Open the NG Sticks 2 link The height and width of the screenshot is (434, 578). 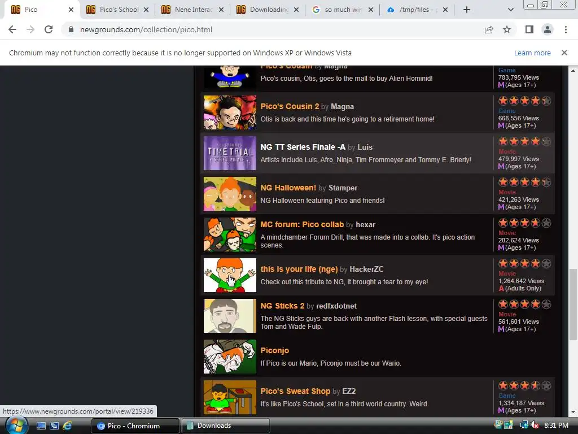point(282,306)
